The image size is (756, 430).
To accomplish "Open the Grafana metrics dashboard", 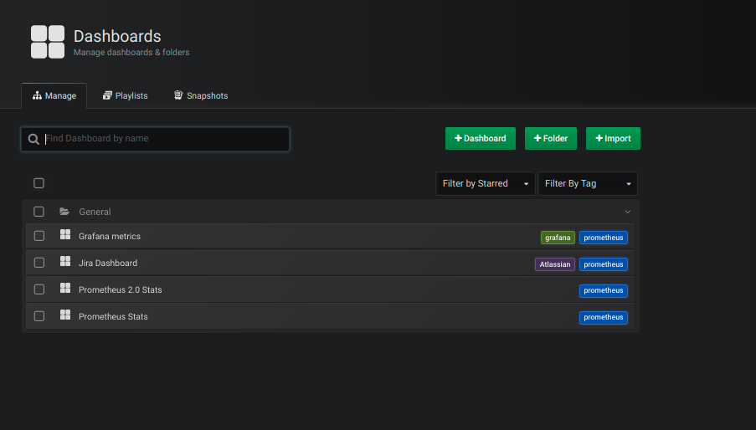I will (x=110, y=237).
